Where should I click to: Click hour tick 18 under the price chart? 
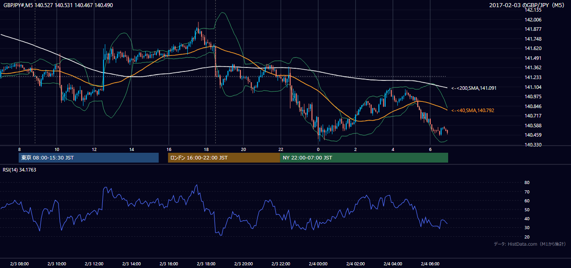pyautogui.click(x=206, y=149)
